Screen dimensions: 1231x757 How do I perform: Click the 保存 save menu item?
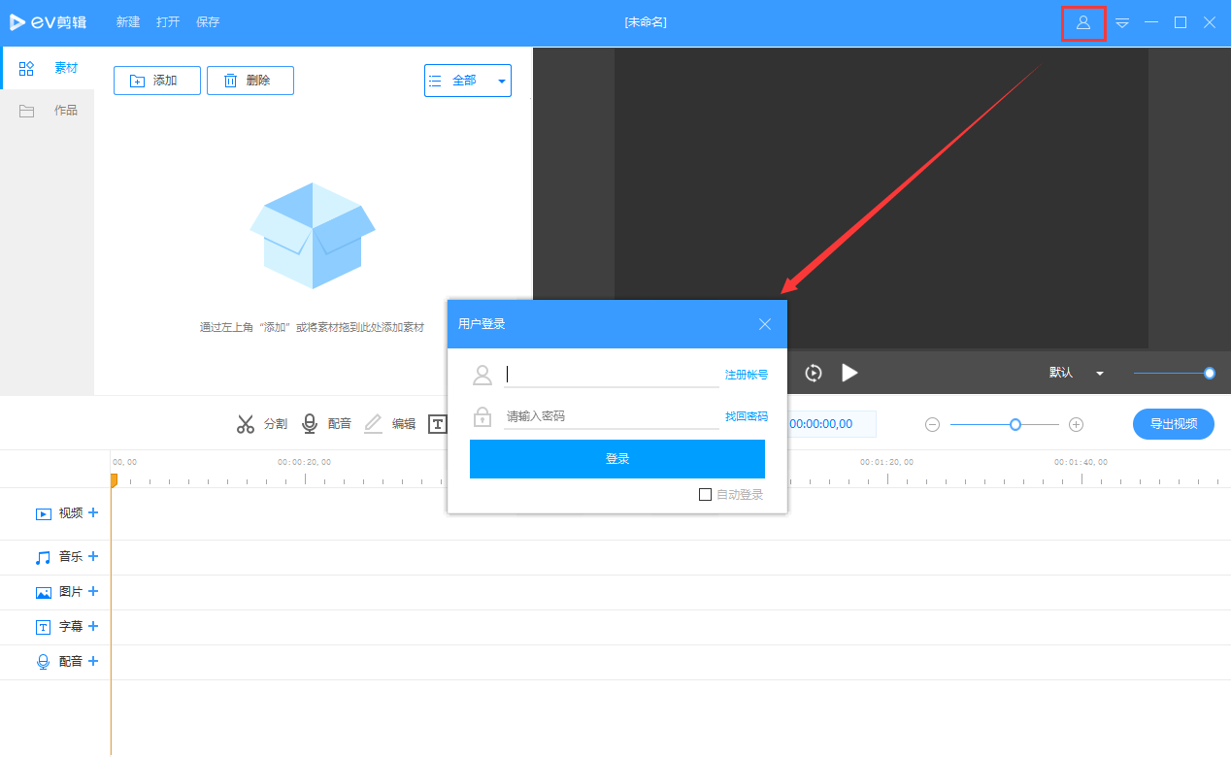pyautogui.click(x=207, y=21)
